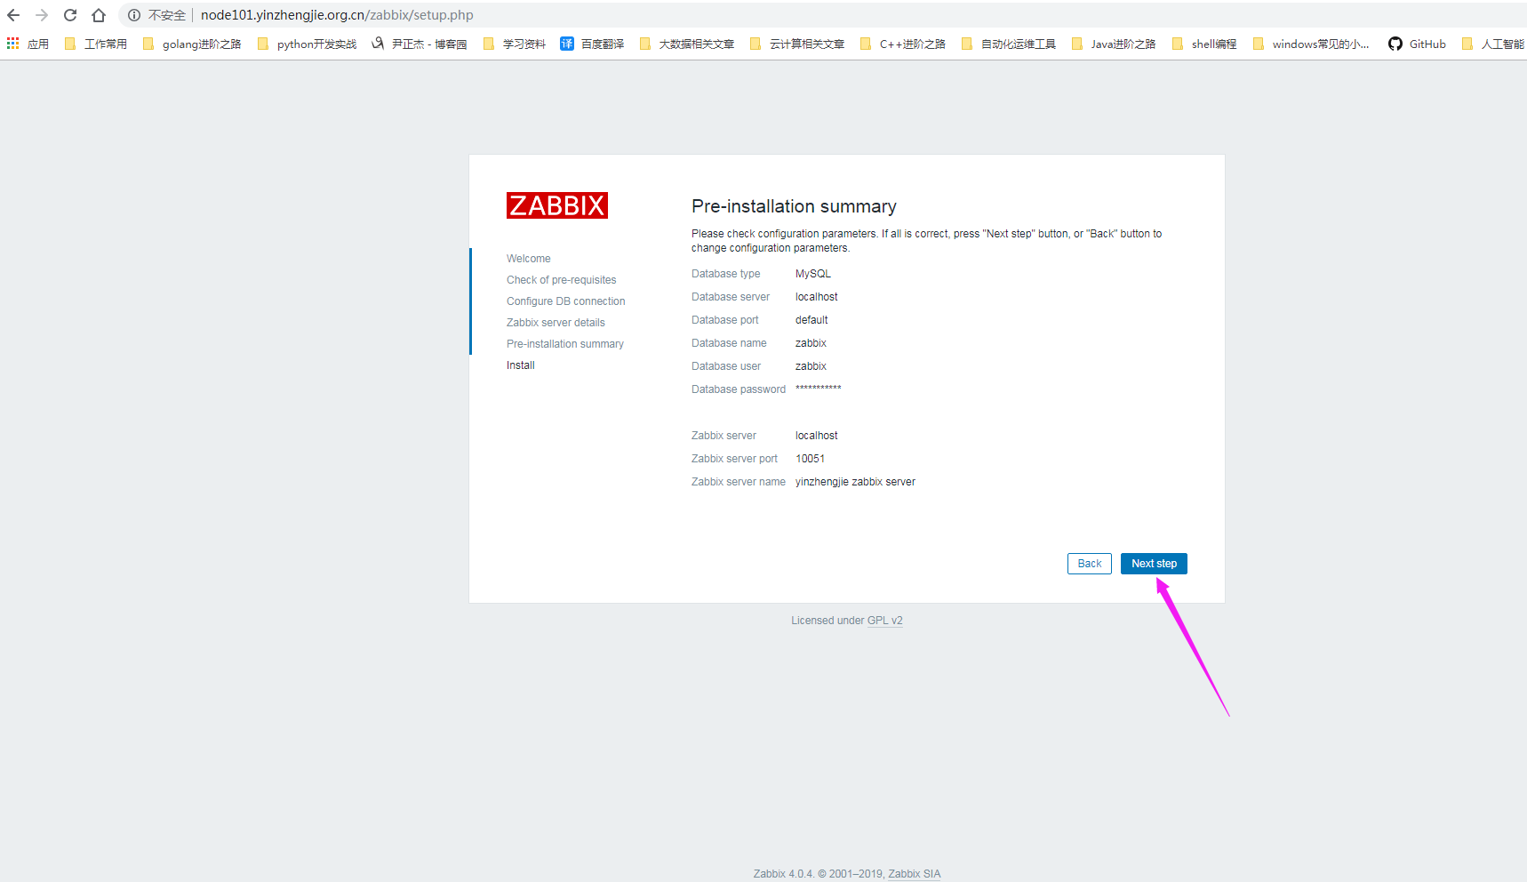
Task: Click the Zabbix server name label
Action: (x=739, y=482)
